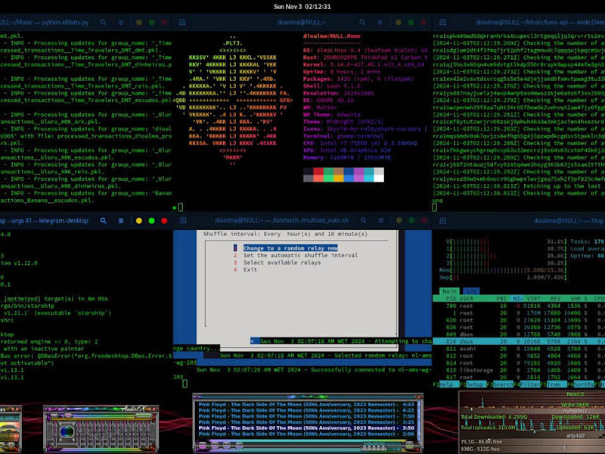
Task: Click top-row cyan swatch in neofetch palette
Action: [x=369, y=171]
